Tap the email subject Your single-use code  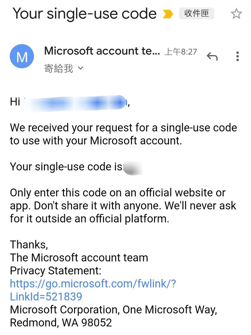85,14
